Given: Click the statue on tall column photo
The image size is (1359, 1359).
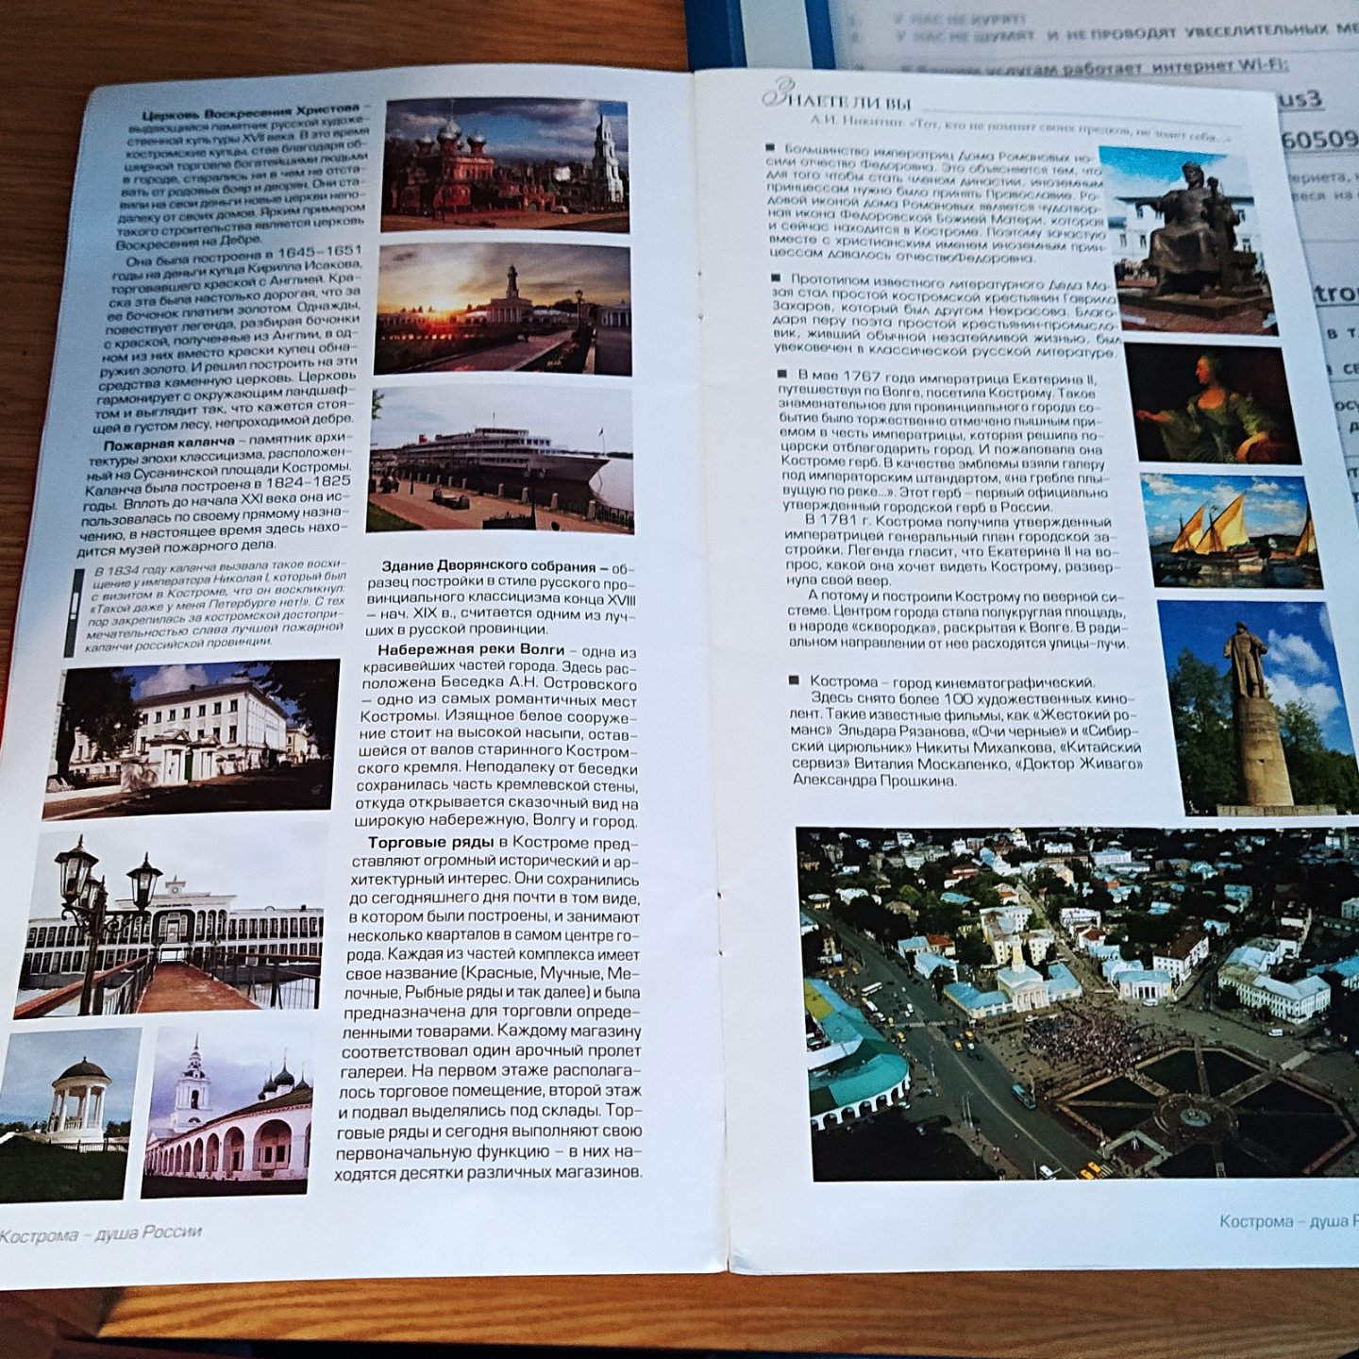Looking at the screenshot, I should tap(1260, 708).
